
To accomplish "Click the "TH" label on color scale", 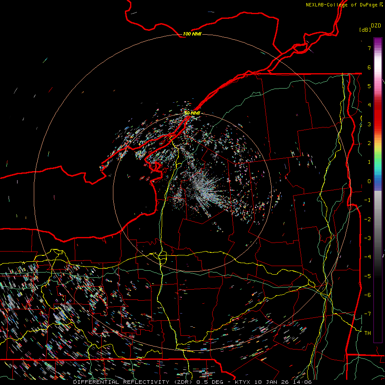I will (367, 333).
